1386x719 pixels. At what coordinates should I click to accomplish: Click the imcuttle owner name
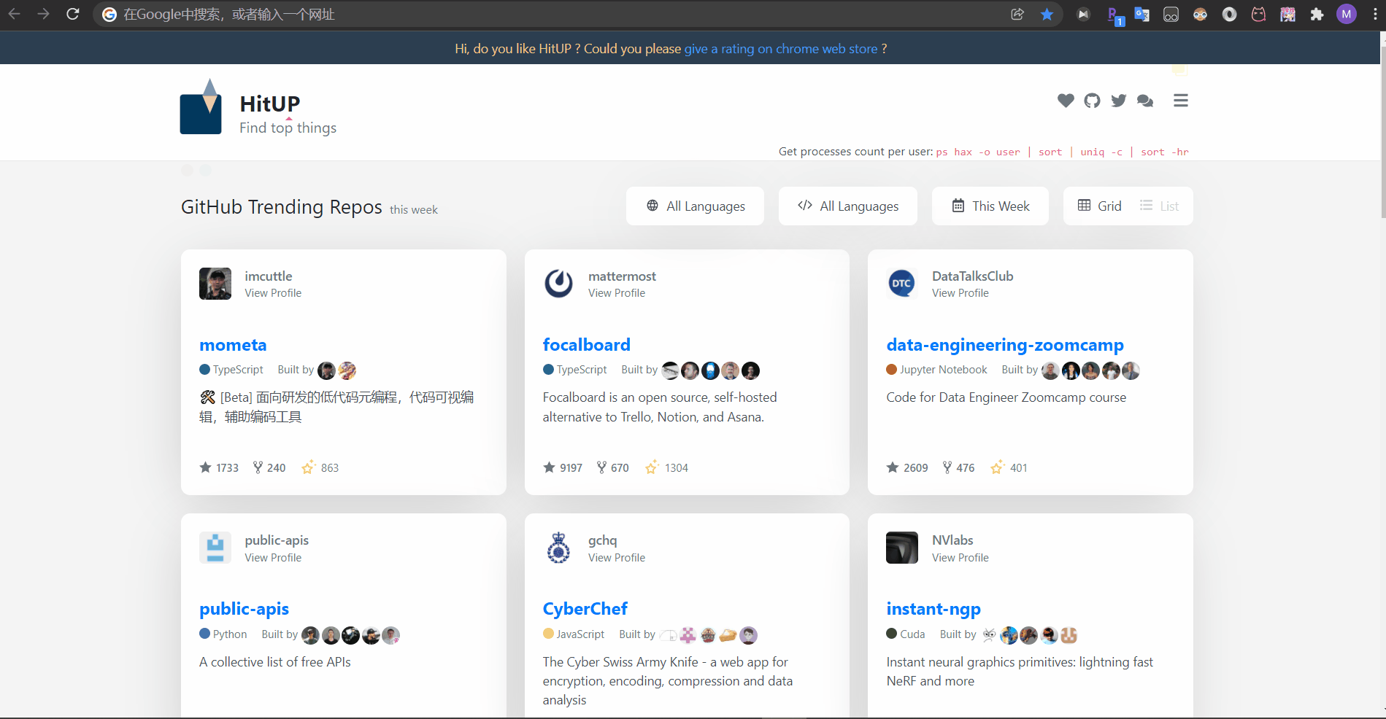click(x=269, y=276)
